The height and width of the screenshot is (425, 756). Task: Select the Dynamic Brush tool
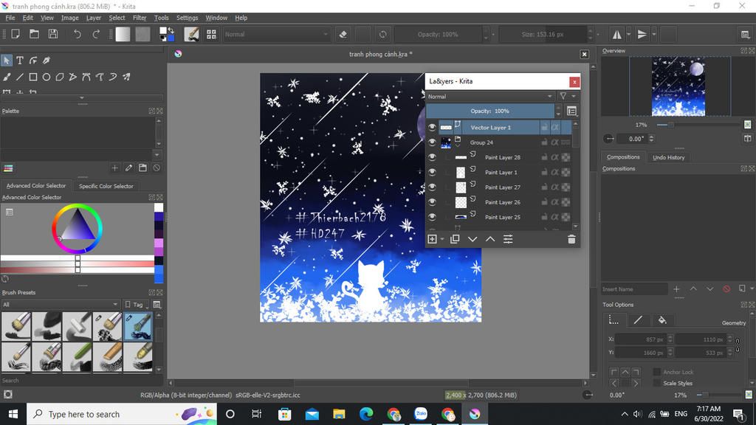(113, 77)
